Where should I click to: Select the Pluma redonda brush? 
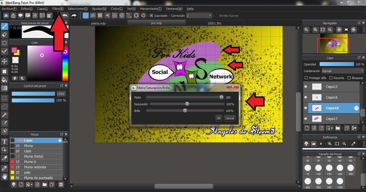click(36, 167)
